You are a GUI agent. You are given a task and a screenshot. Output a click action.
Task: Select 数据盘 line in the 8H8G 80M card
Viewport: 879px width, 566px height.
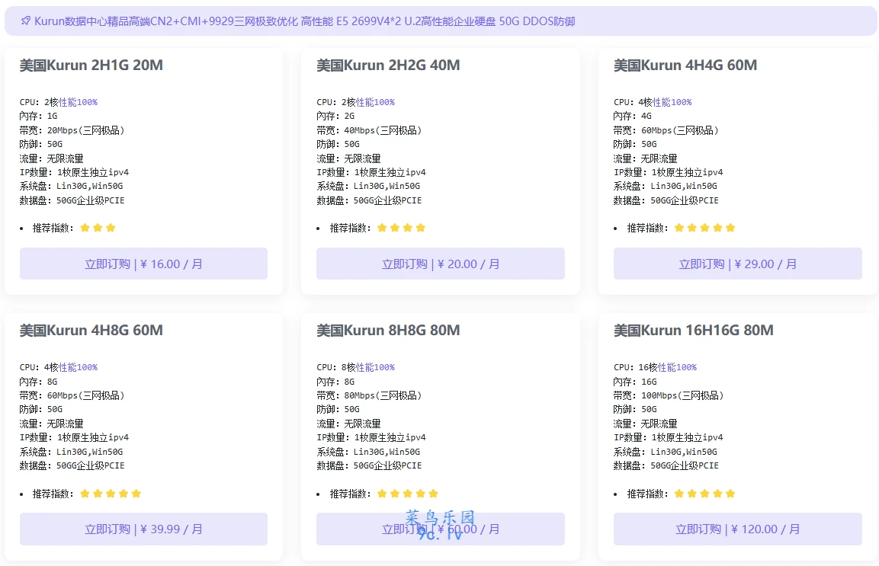(369, 465)
